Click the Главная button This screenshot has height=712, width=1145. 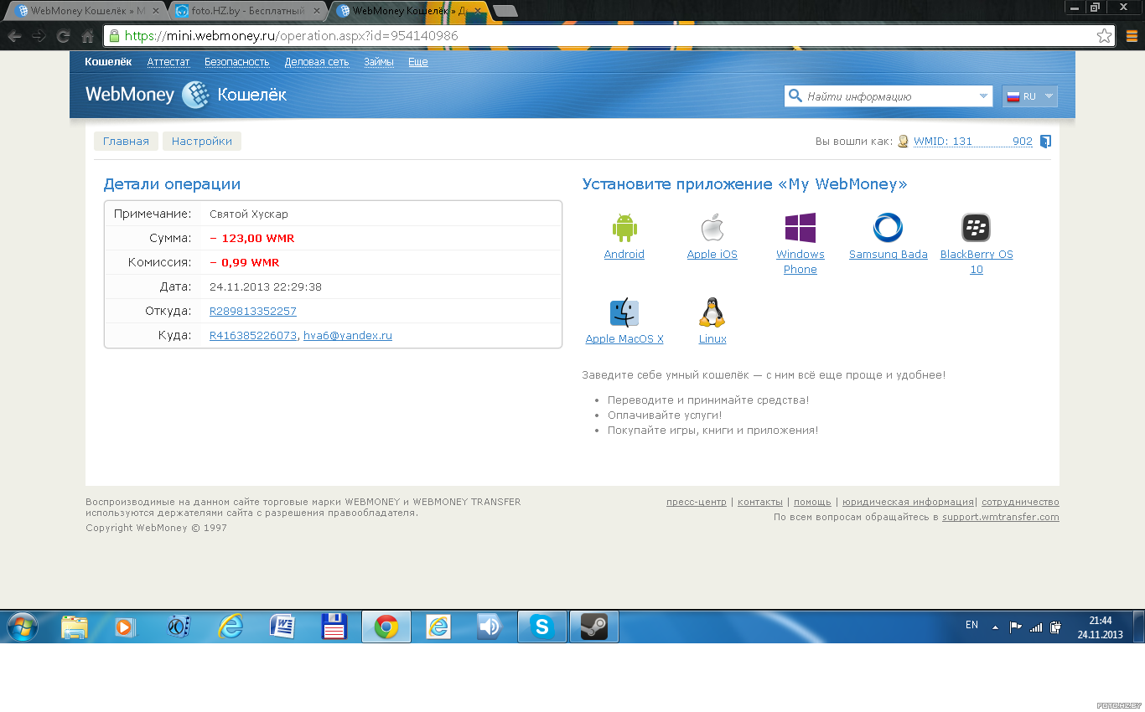(126, 142)
